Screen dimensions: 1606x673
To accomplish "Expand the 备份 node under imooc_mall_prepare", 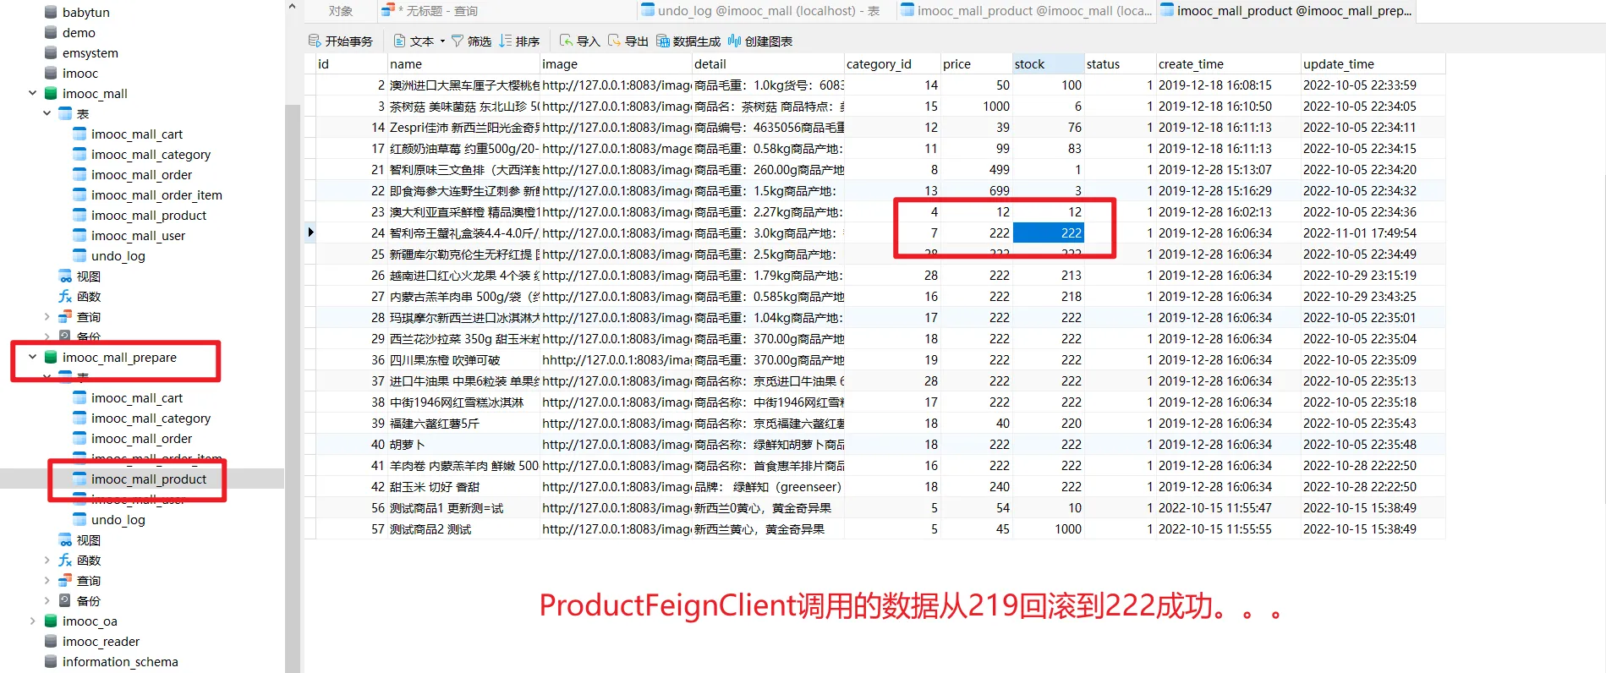I will tap(47, 600).
